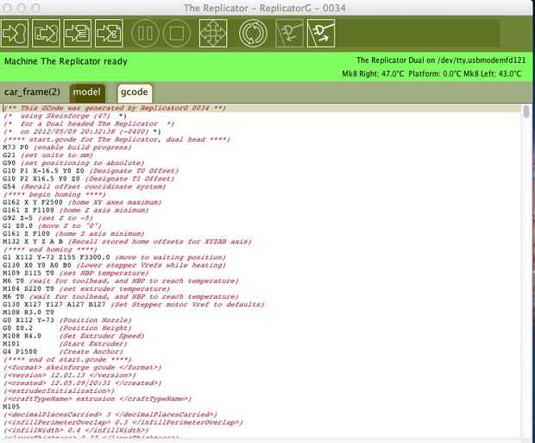The height and width of the screenshot is (443, 535).
Task: Switch to the model tab
Action: [86, 92]
